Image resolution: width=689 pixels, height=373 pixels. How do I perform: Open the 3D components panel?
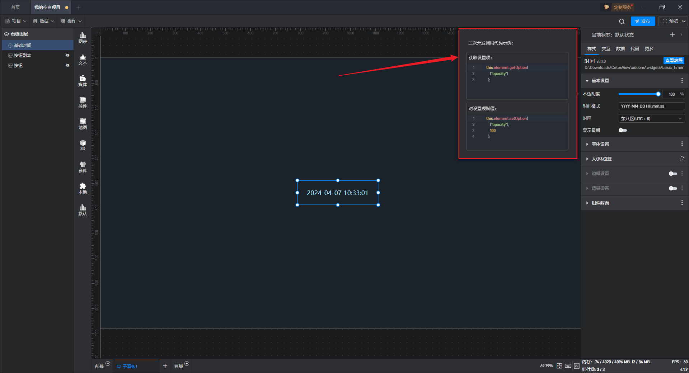click(83, 145)
